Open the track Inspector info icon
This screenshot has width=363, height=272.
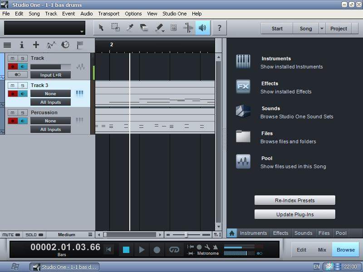point(21,45)
